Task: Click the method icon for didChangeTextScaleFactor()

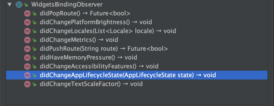Action: pos(27,84)
